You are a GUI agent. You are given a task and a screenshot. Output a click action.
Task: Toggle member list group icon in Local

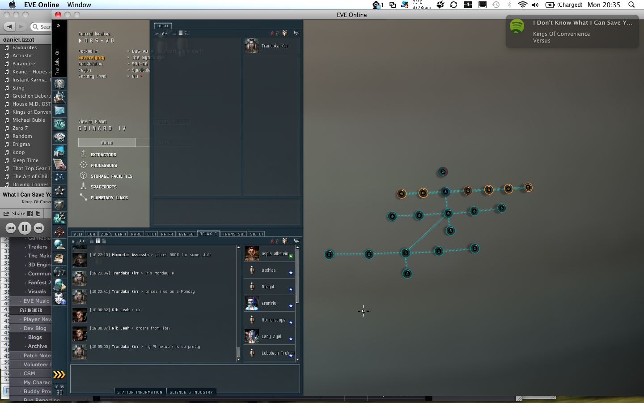[x=284, y=33]
